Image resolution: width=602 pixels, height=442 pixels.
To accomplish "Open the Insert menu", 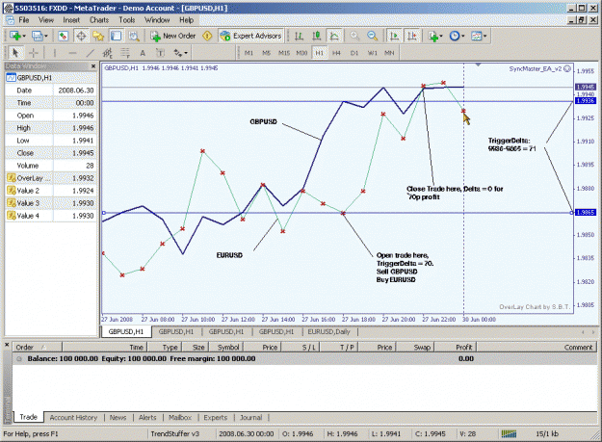I will (71, 20).
